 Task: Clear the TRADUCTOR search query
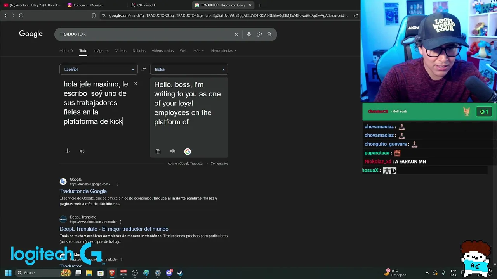pos(236,34)
